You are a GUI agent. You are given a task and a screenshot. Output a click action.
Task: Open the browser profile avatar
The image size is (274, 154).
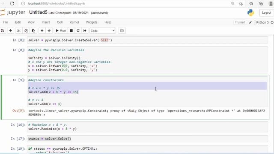[x=271, y=3]
